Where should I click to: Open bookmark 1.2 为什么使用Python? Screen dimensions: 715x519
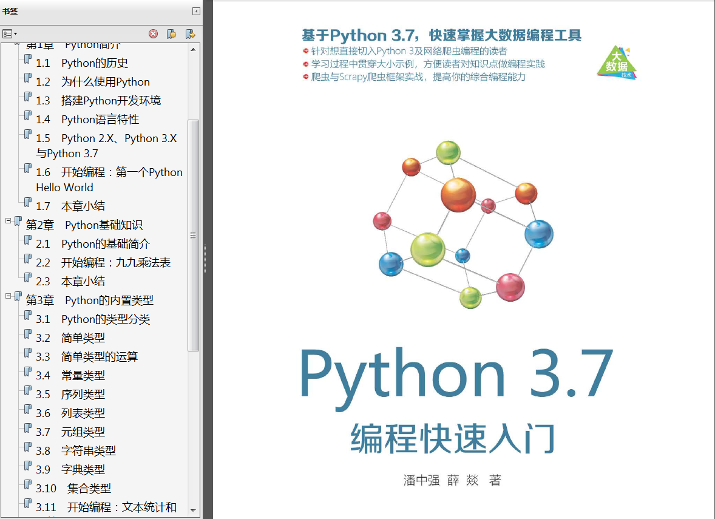[93, 81]
